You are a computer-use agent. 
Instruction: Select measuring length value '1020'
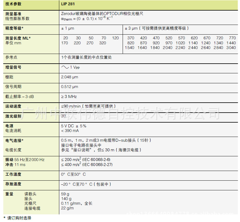coord(180,43)
